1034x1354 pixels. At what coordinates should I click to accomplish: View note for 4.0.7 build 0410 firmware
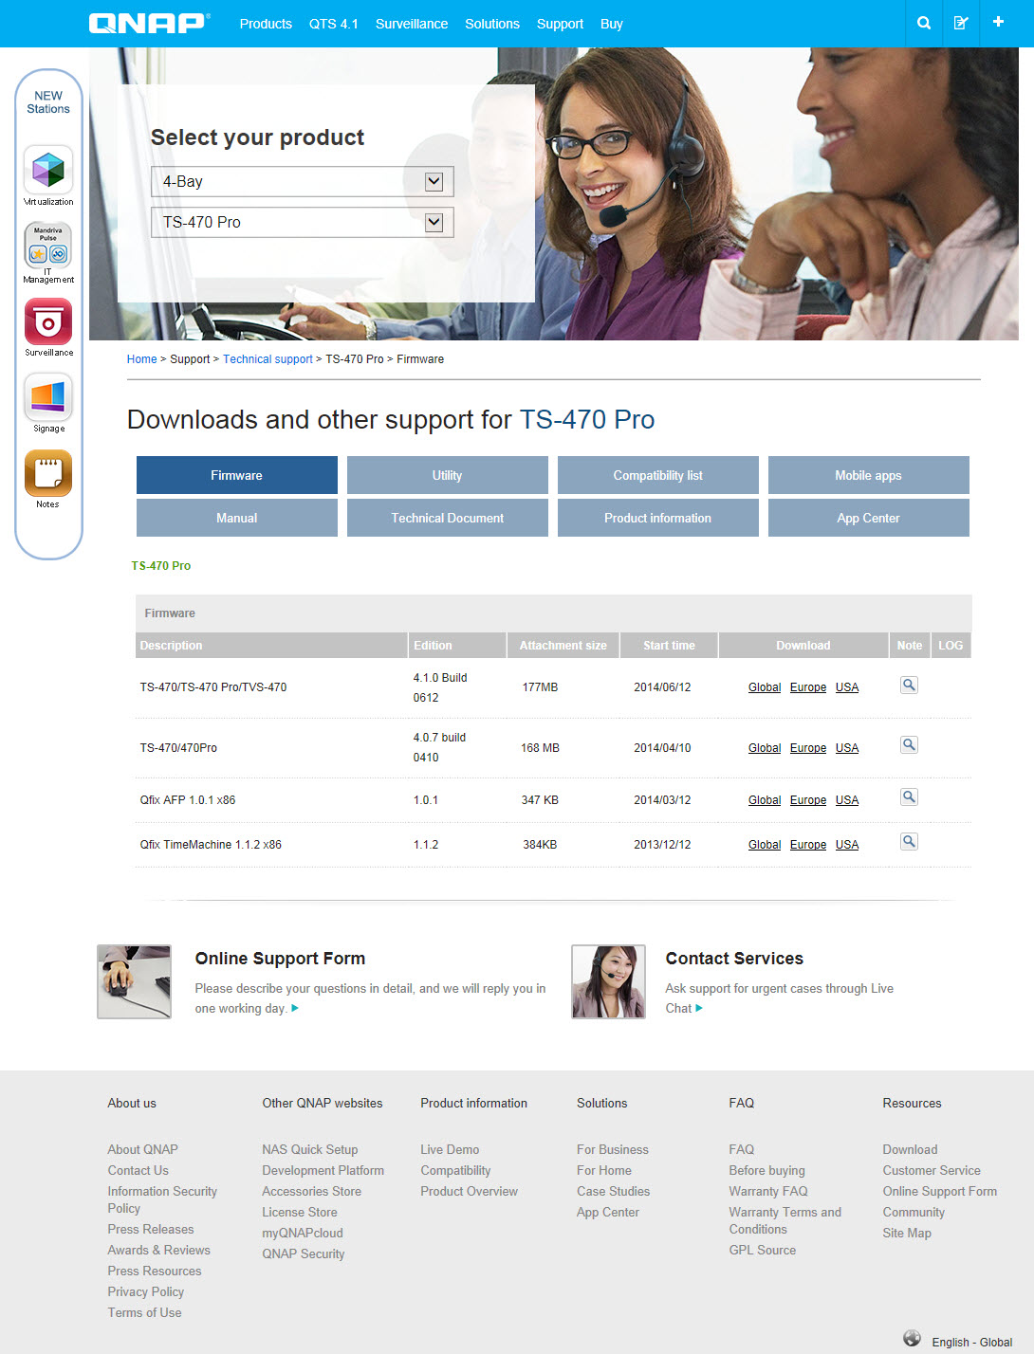909,745
